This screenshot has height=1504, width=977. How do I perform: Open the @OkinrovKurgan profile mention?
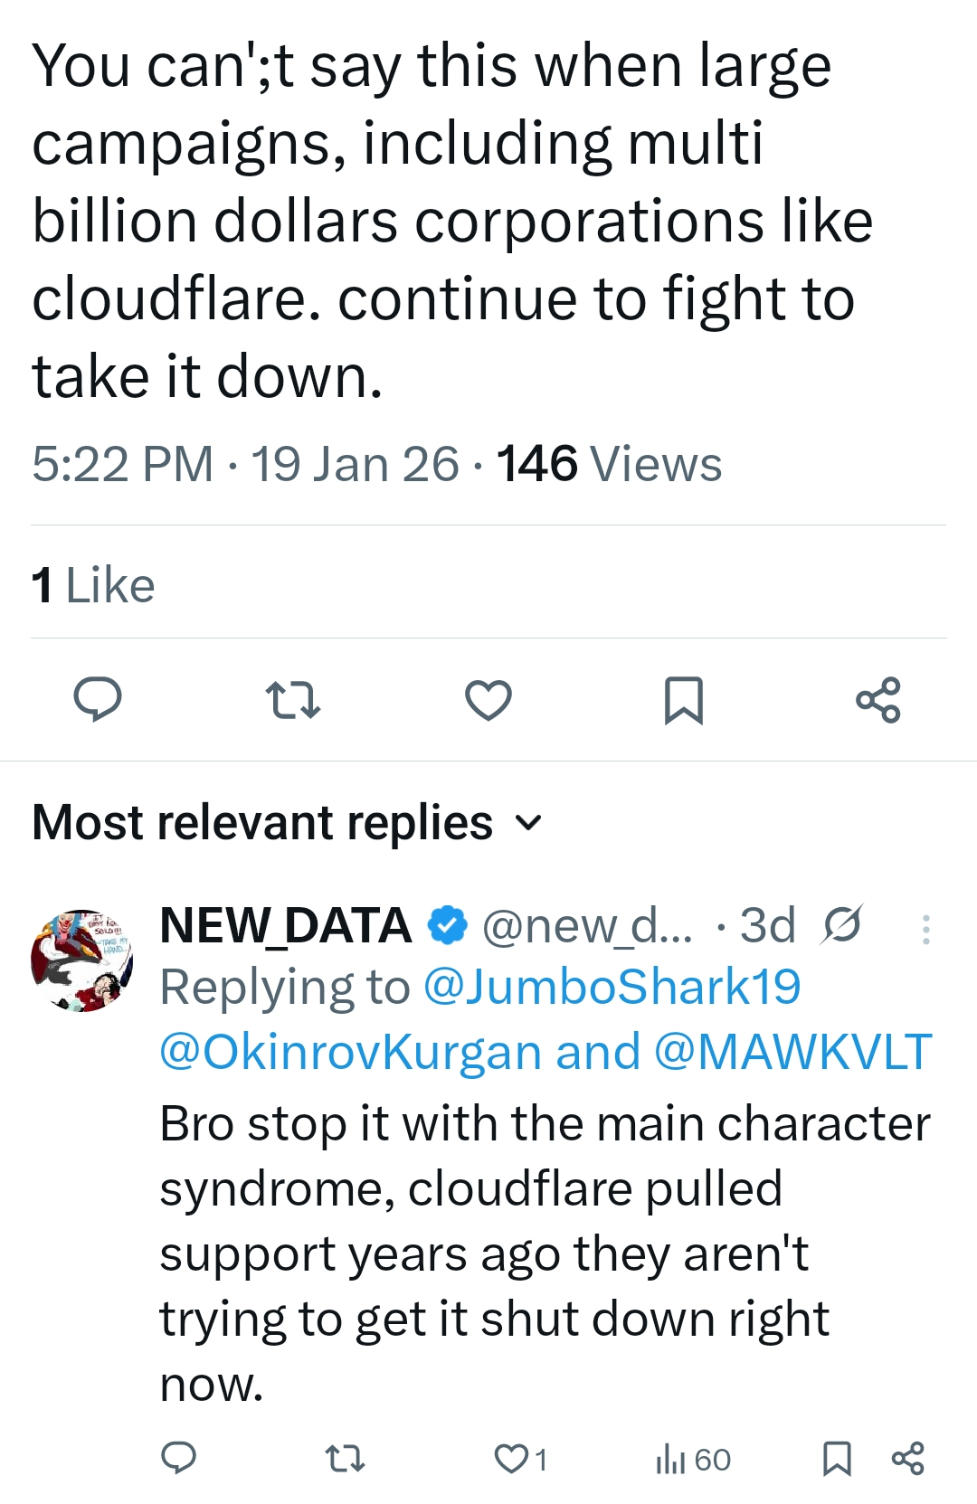tap(349, 1052)
